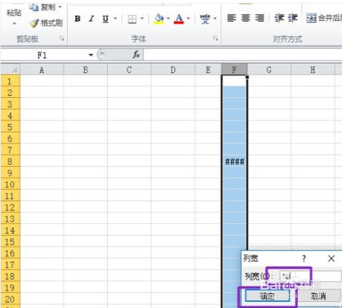Apply fill color bucket
342x308 pixels.
tap(159, 19)
